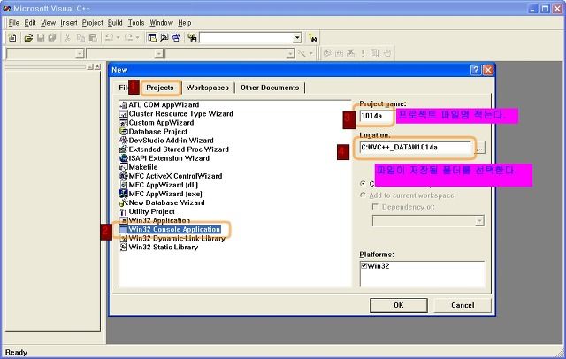This screenshot has width=566, height=359.
Task: Open the Build menu
Action: [x=115, y=23]
